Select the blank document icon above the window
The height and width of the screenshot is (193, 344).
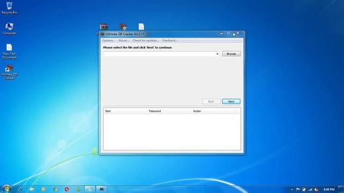click(x=141, y=27)
